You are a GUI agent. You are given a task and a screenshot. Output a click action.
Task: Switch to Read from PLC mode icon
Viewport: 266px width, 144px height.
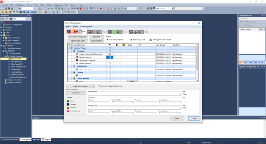[94, 32]
